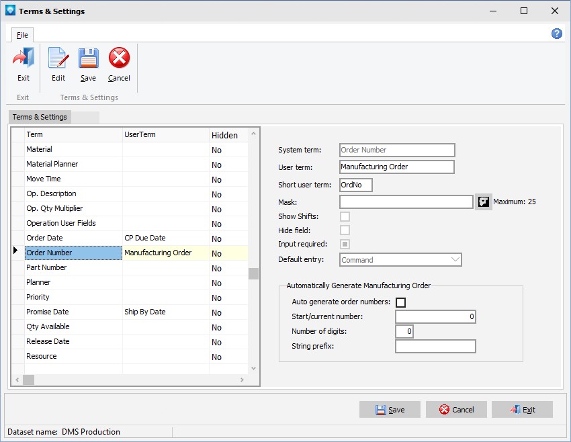Enable Auto generate order numbers checkbox
The height and width of the screenshot is (442, 571).
click(x=400, y=302)
